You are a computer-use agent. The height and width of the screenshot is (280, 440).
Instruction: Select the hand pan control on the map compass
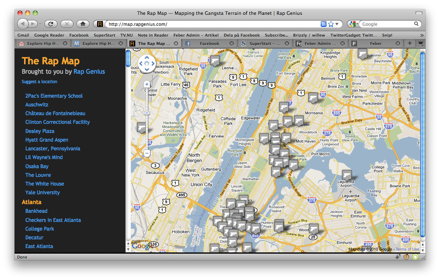[x=147, y=63]
